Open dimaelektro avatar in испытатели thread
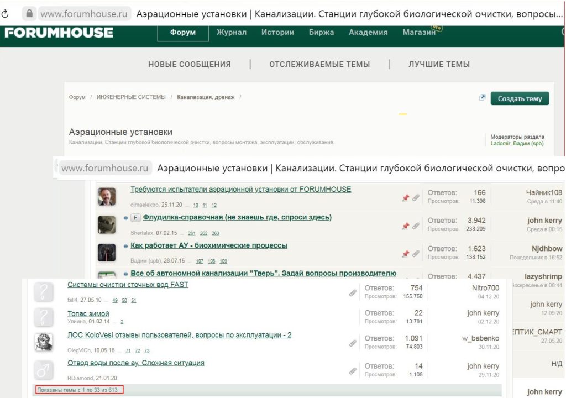 pyautogui.click(x=107, y=197)
